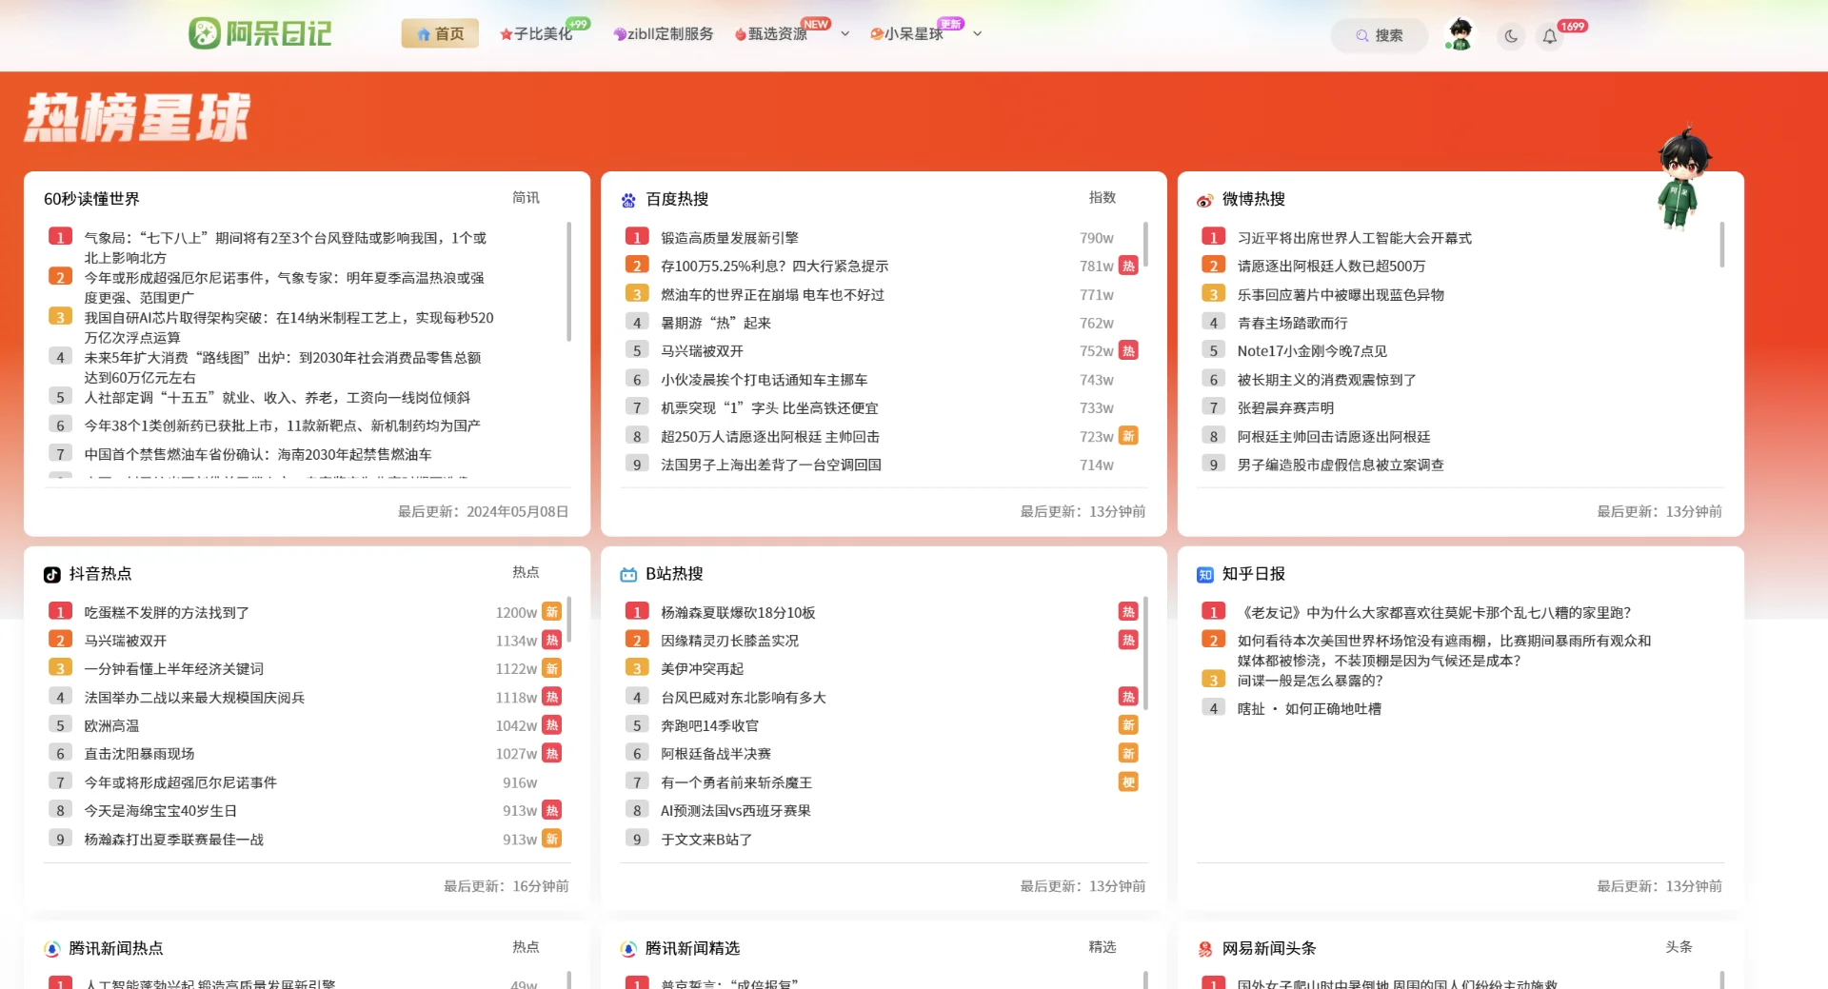Click the 知乎日报 Zhihu icon

click(1205, 575)
